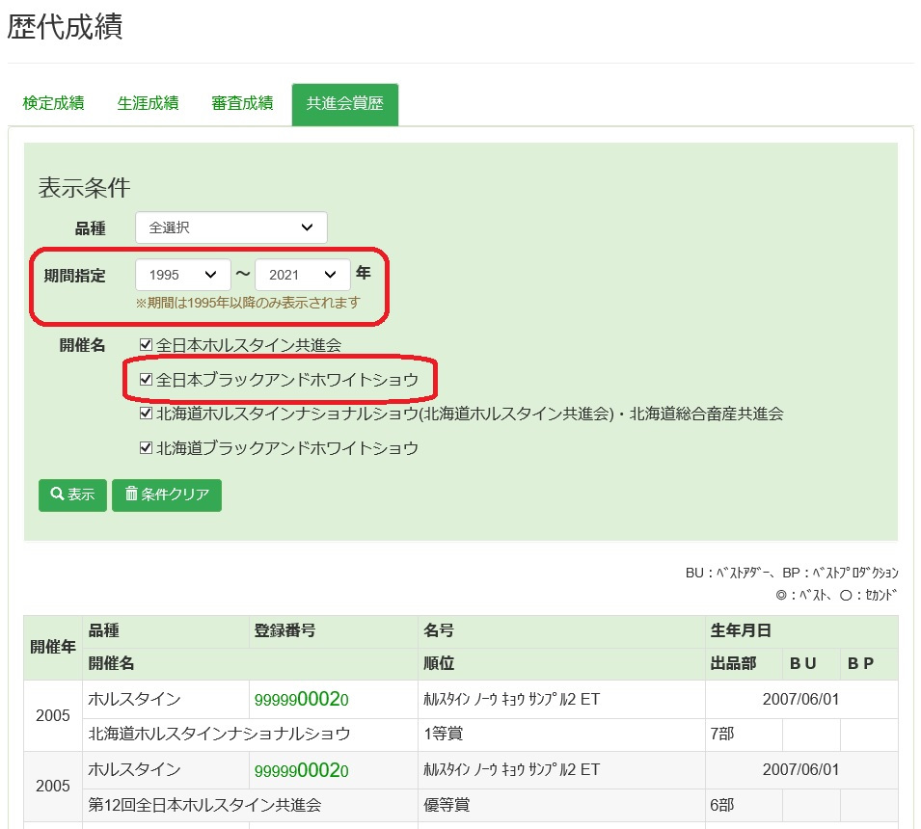The height and width of the screenshot is (829, 921).
Task: Open the end year dropdown showing 2021
Action: click(x=302, y=275)
